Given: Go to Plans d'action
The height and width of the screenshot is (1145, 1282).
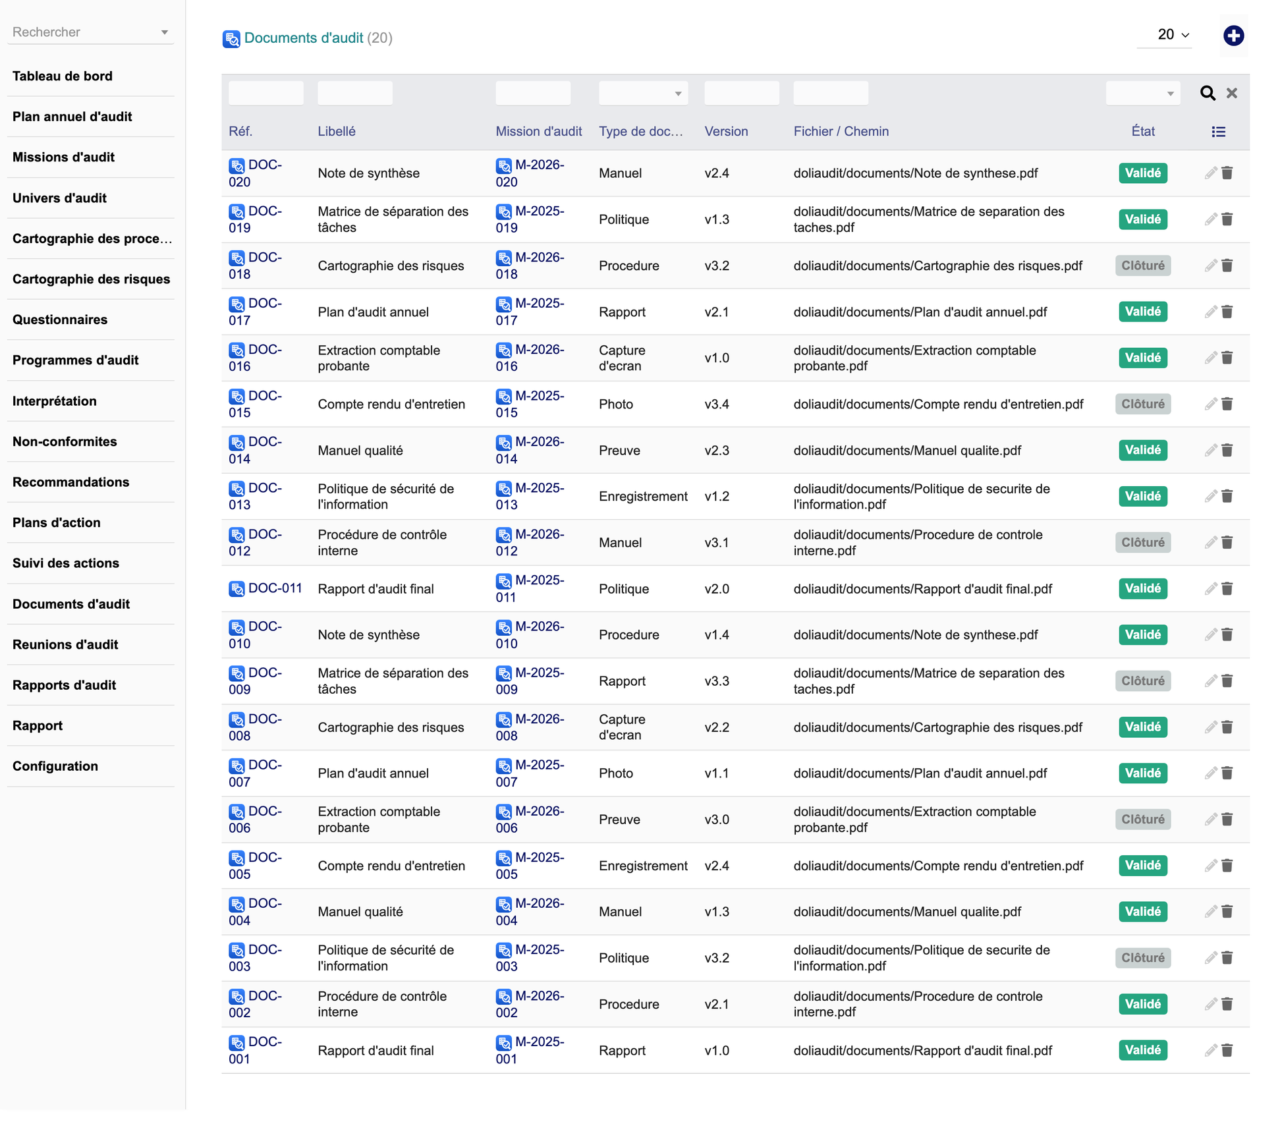Looking at the screenshot, I should pyautogui.click(x=57, y=522).
